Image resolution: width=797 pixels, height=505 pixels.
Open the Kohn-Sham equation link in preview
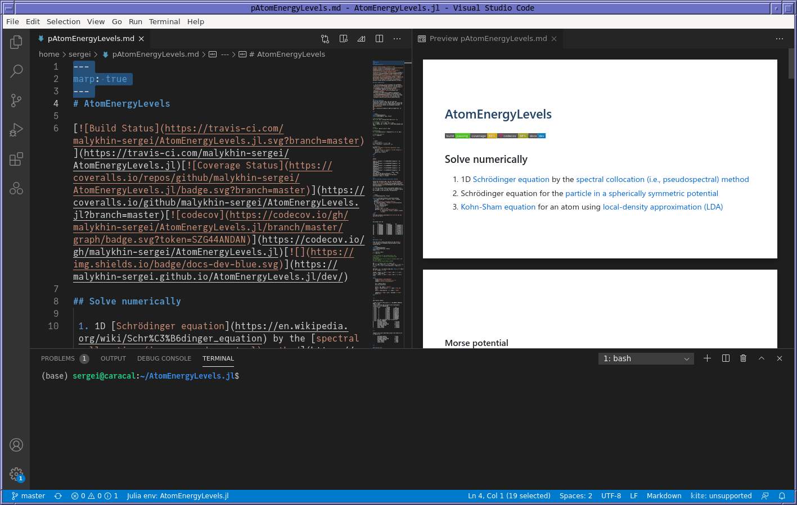(498, 207)
